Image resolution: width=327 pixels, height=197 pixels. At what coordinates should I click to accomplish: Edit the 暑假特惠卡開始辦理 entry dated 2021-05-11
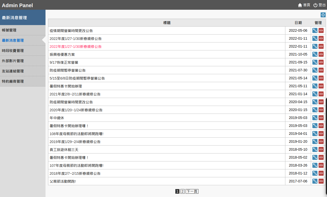[x=315, y=86]
